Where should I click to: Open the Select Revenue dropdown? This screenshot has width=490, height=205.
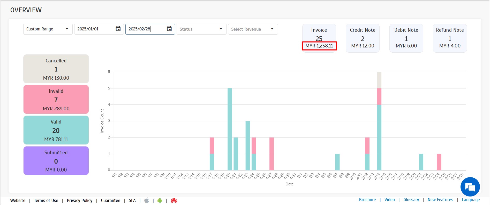[x=253, y=29]
